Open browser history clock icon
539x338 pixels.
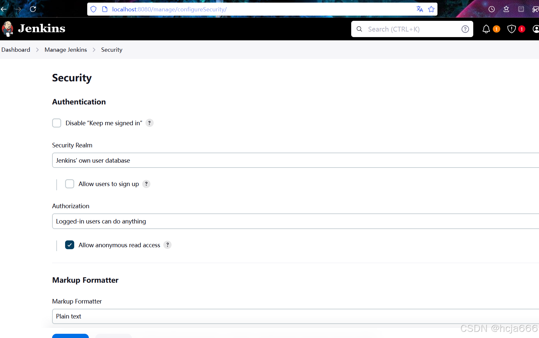pyautogui.click(x=491, y=9)
